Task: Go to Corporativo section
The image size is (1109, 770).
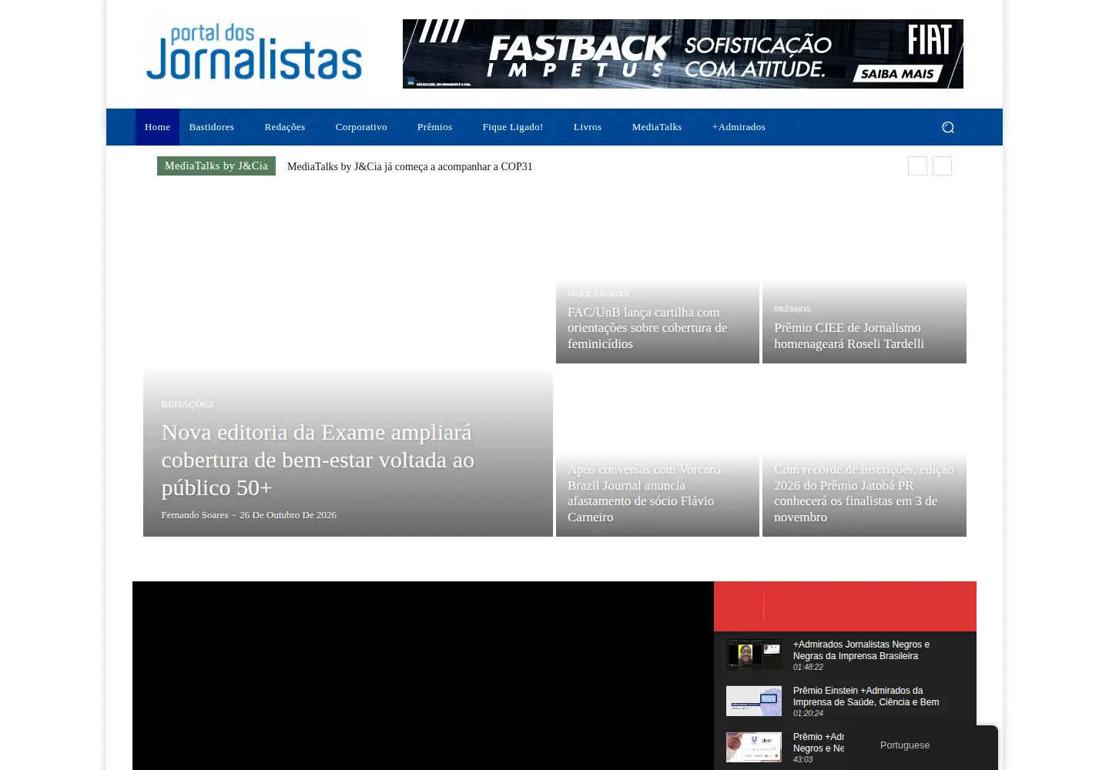Action: 361,127
